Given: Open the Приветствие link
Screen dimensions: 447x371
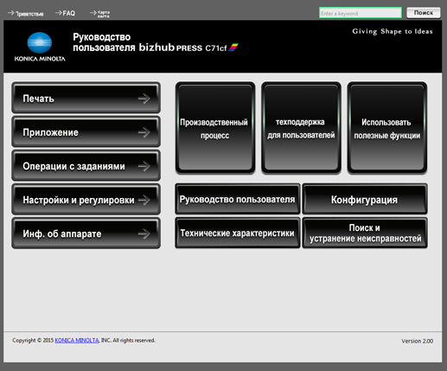Looking at the screenshot, I should tap(26, 13).
